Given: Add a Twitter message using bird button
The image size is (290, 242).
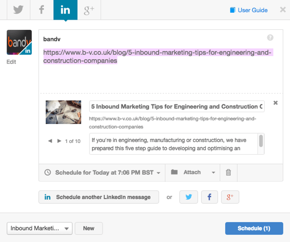Looking at the screenshot, I should coord(188,197).
